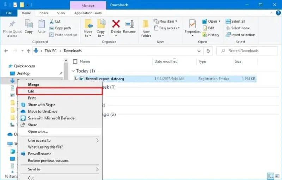Open Desktop in Quick access

(23, 73)
